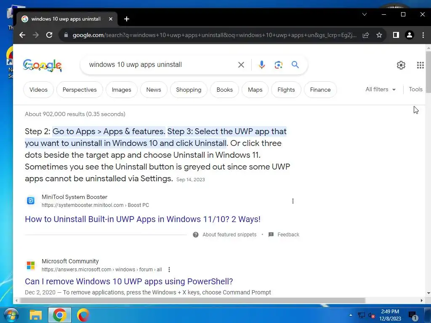Viewport: 431px width, 323px height.
Task: Click the Microsoft Community logo icon
Action: tap(31, 265)
